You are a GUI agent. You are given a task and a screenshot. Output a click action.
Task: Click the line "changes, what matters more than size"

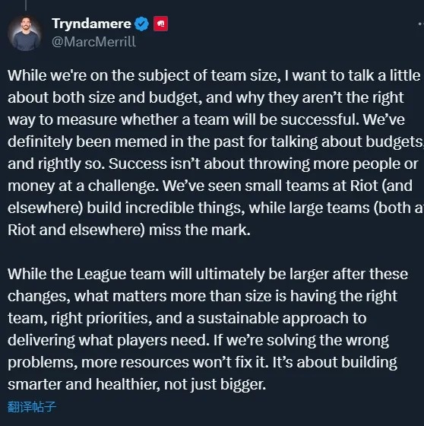coord(202,296)
